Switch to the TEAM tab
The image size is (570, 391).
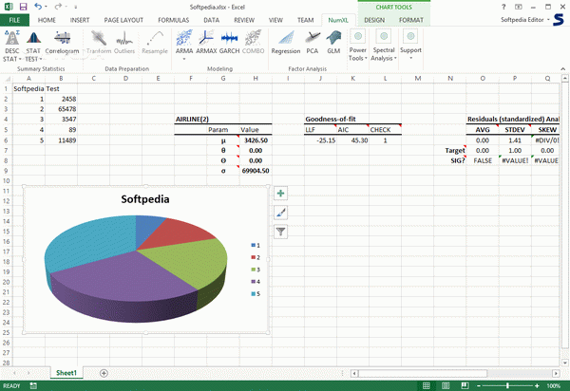[305, 20]
